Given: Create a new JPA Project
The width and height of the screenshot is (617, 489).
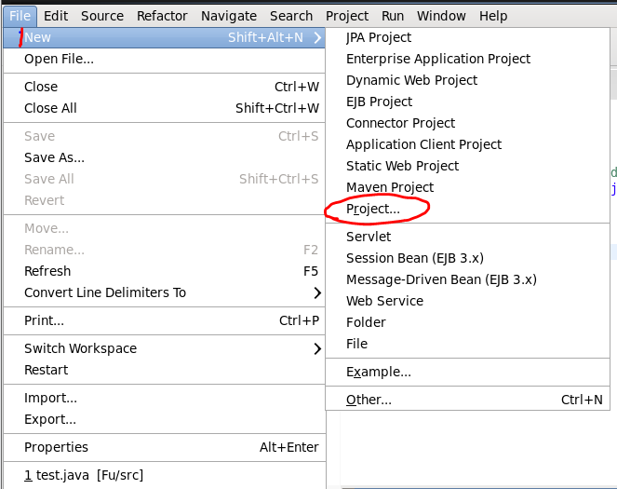Looking at the screenshot, I should pos(379,37).
